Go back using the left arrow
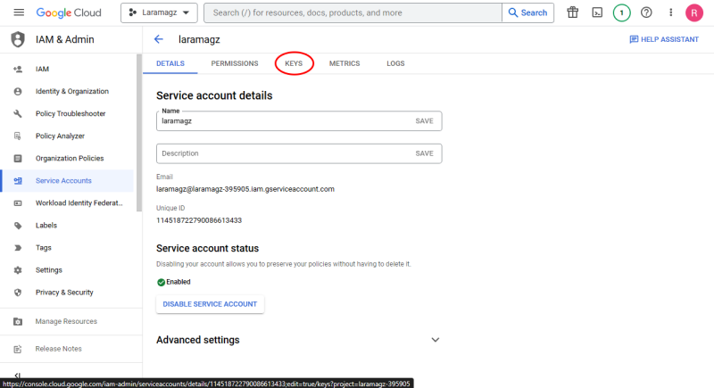714x388 pixels. click(159, 39)
